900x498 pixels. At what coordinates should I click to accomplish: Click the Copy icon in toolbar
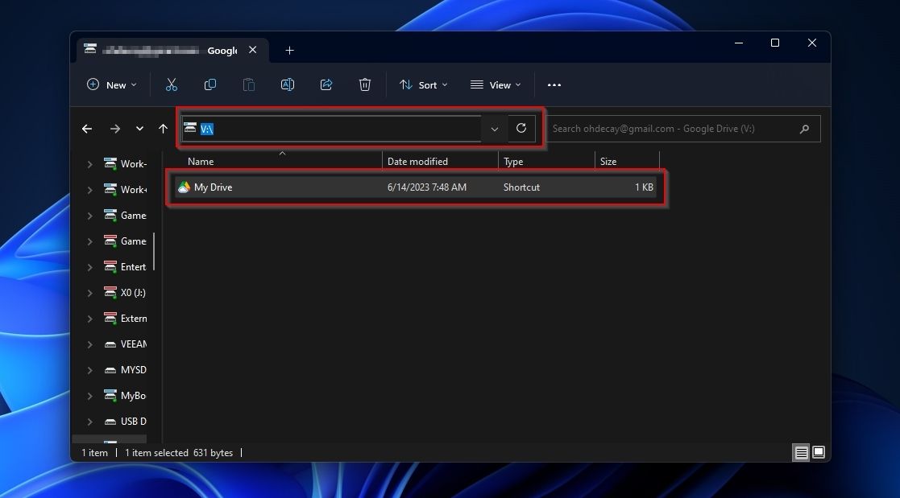(210, 84)
